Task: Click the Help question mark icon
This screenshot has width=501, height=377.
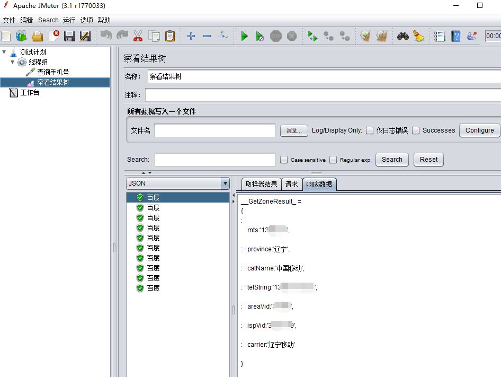Action: 456,36
